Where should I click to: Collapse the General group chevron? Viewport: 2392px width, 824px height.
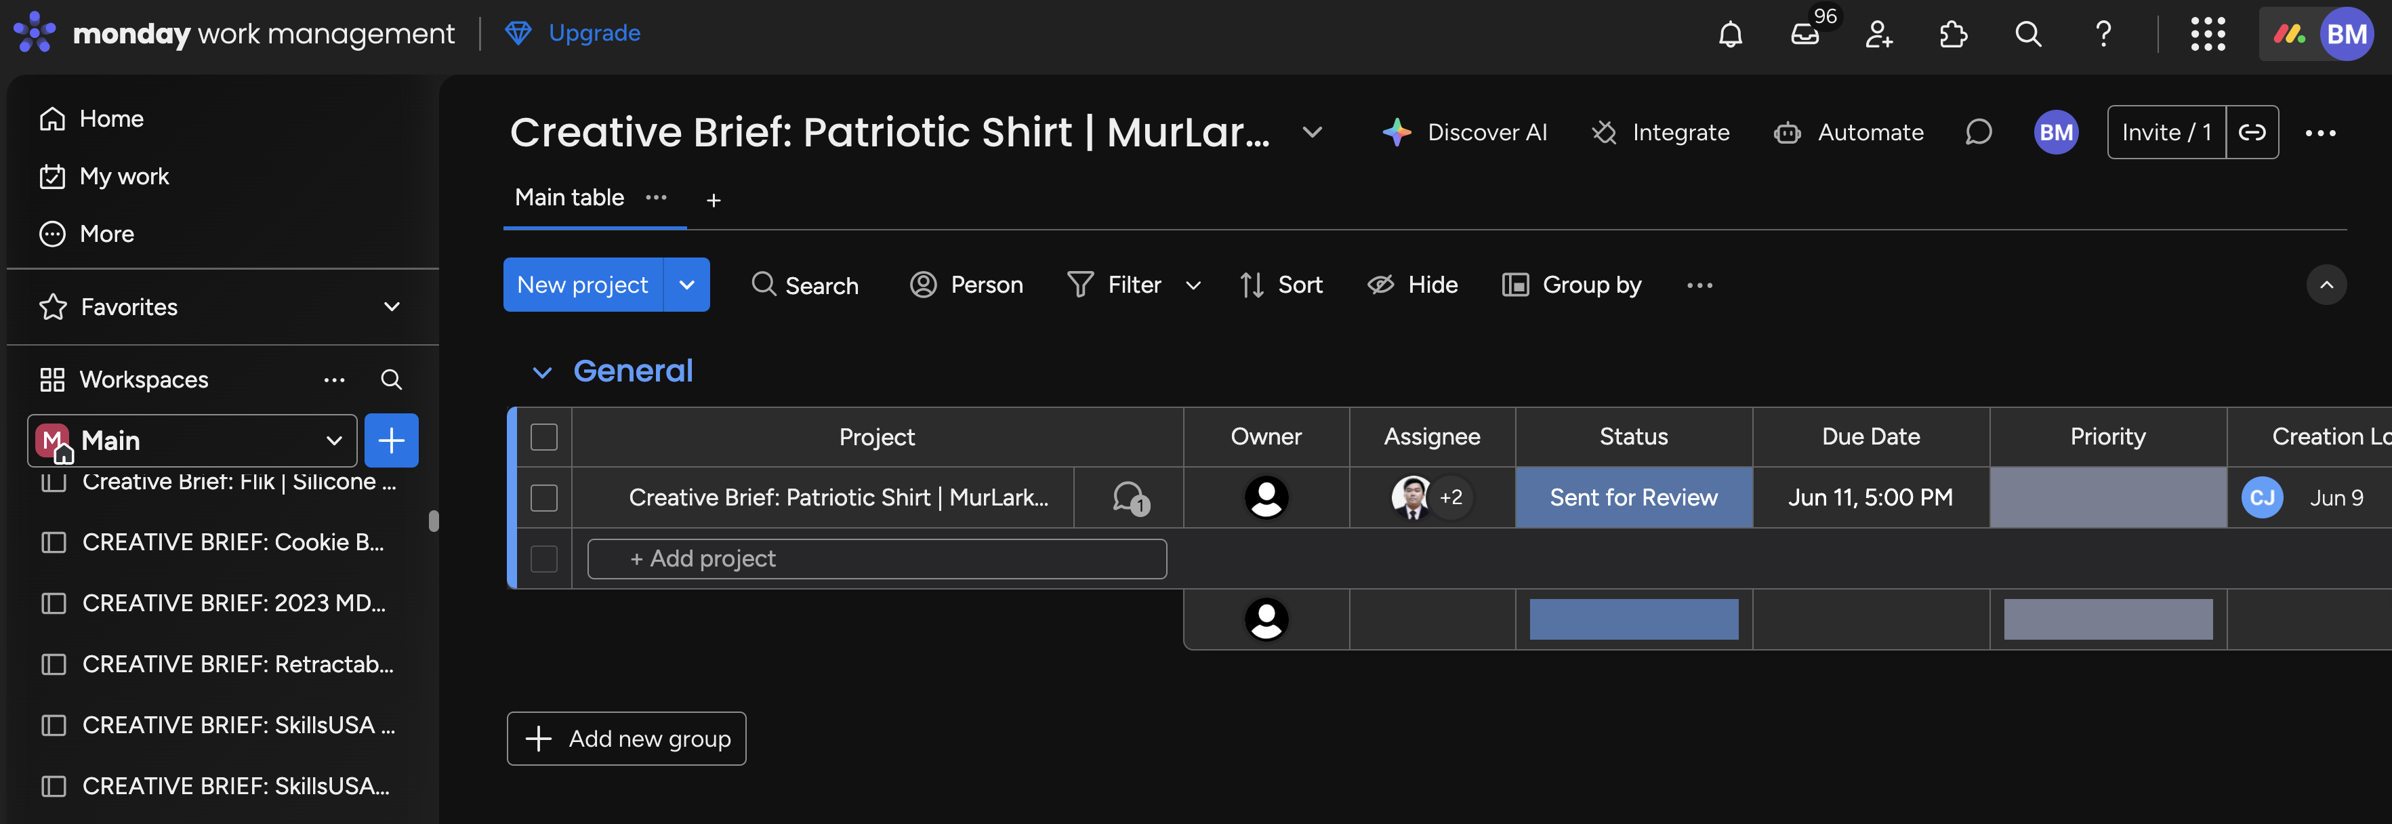click(542, 373)
